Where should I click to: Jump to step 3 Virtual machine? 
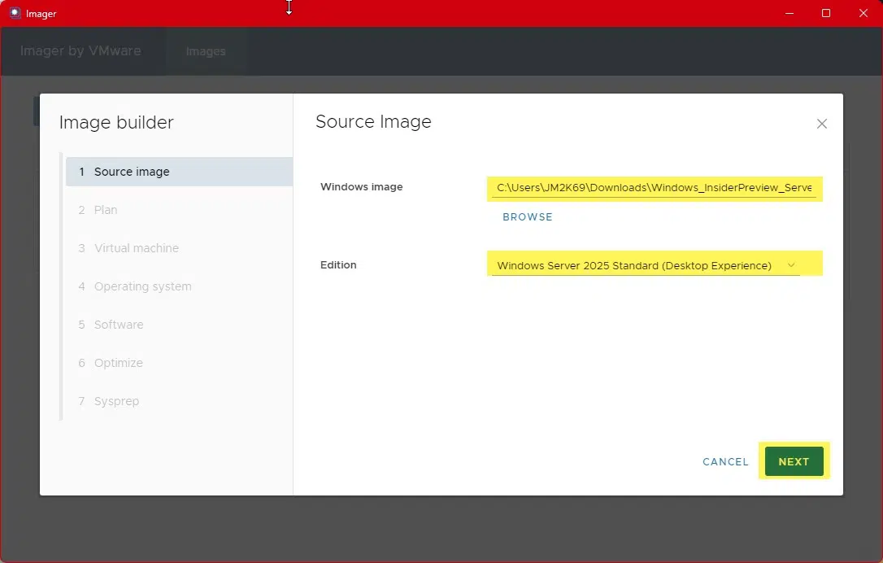pyautogui.click(x=136, y=248)
